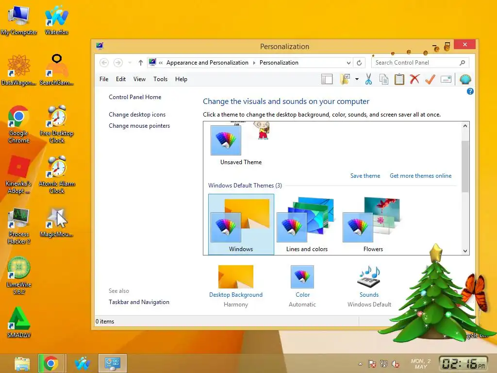Click the Paste clipboard toolbar icon
This screenshot has width=497, height=373.
pyautogui.click(x=399, y=79)
